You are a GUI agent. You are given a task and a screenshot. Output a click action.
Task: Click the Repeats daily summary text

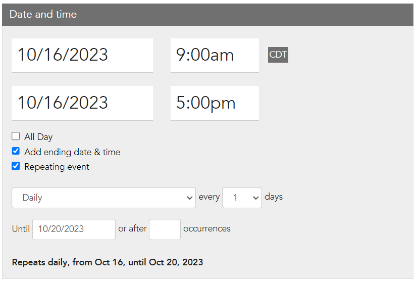click(x=108, y=262)
